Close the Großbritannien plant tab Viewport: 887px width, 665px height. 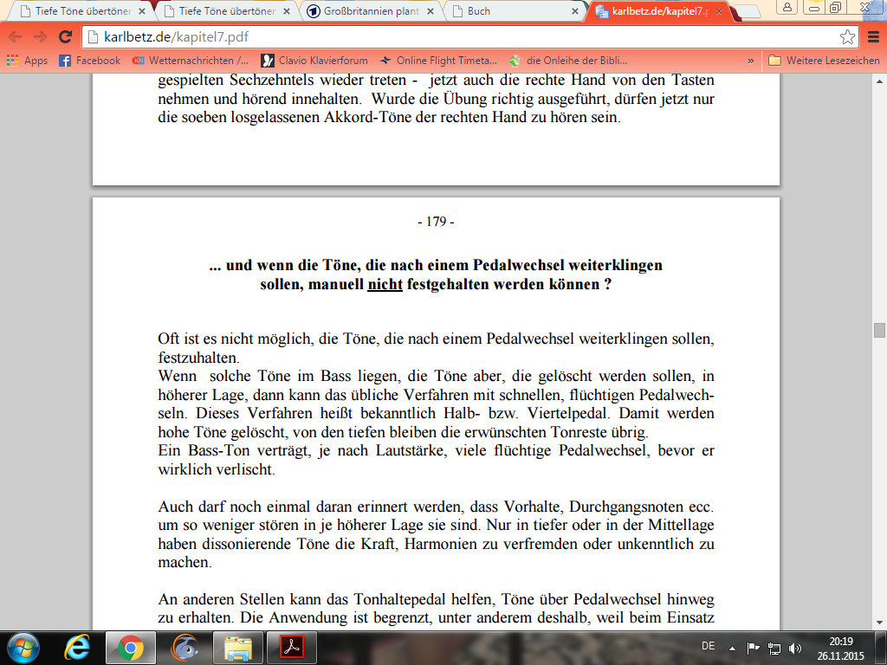431,11
